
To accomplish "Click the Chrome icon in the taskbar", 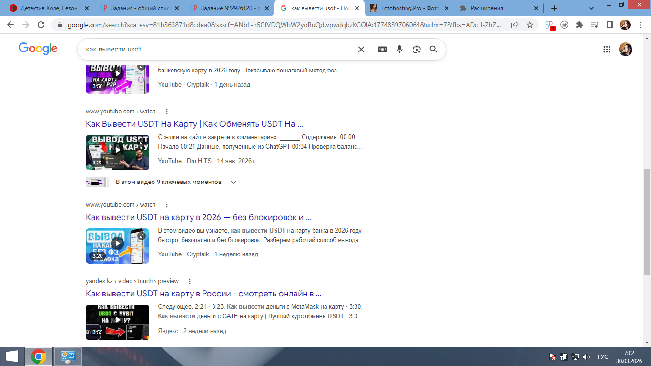I will 39,356.
